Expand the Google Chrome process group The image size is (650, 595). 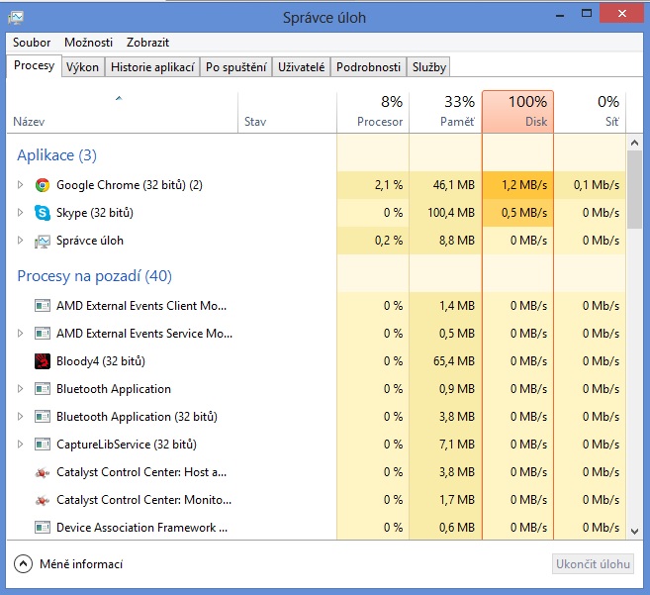20,185
